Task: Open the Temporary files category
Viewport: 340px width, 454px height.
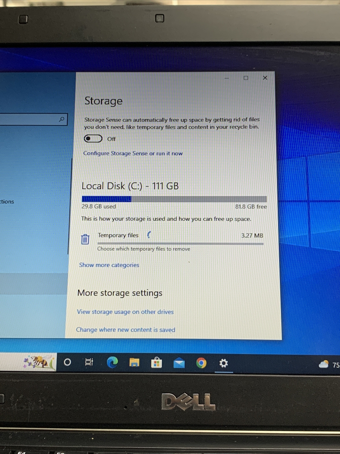Action: 172,241
